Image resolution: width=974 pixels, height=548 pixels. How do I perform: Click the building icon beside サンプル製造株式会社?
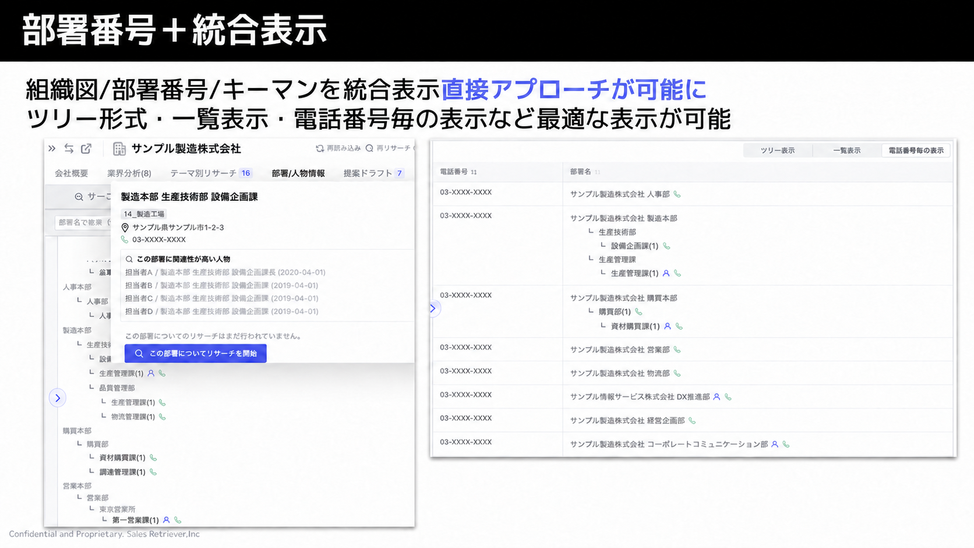[119, 149]
